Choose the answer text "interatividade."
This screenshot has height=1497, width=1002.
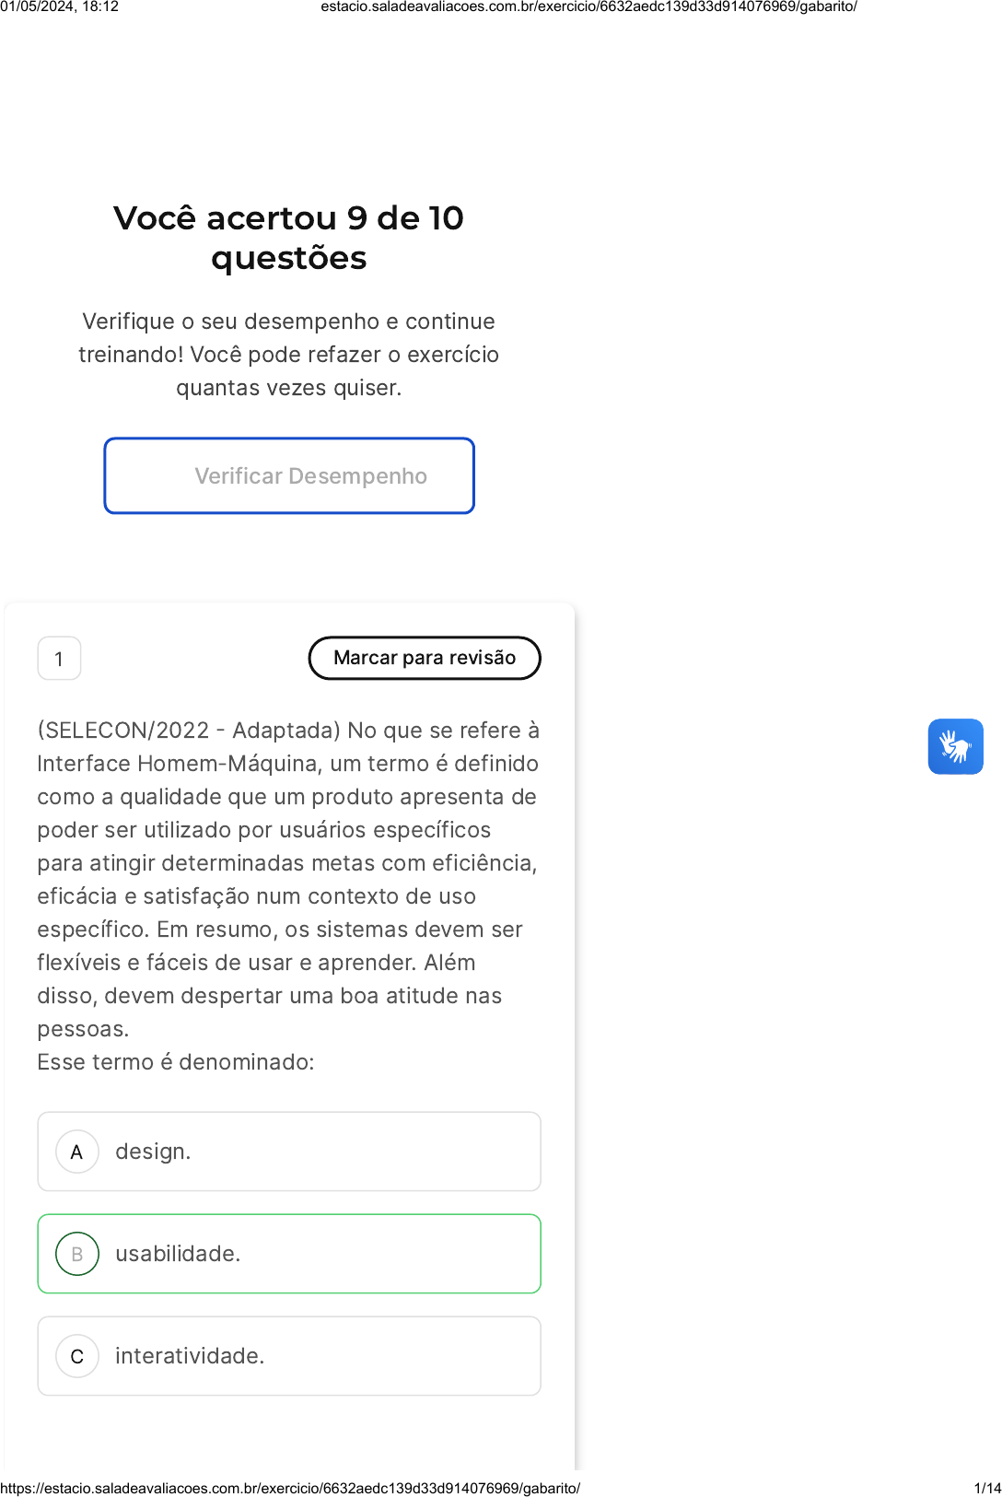tap(190, 1356)
